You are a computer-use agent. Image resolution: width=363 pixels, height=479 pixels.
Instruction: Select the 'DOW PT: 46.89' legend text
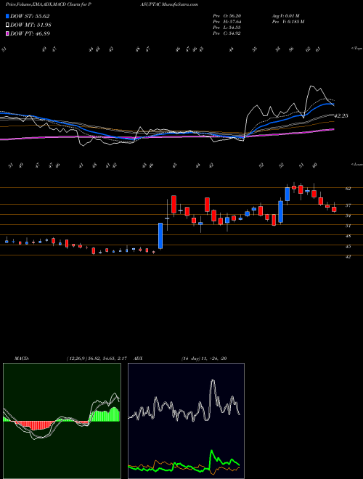tap(30, 33)
